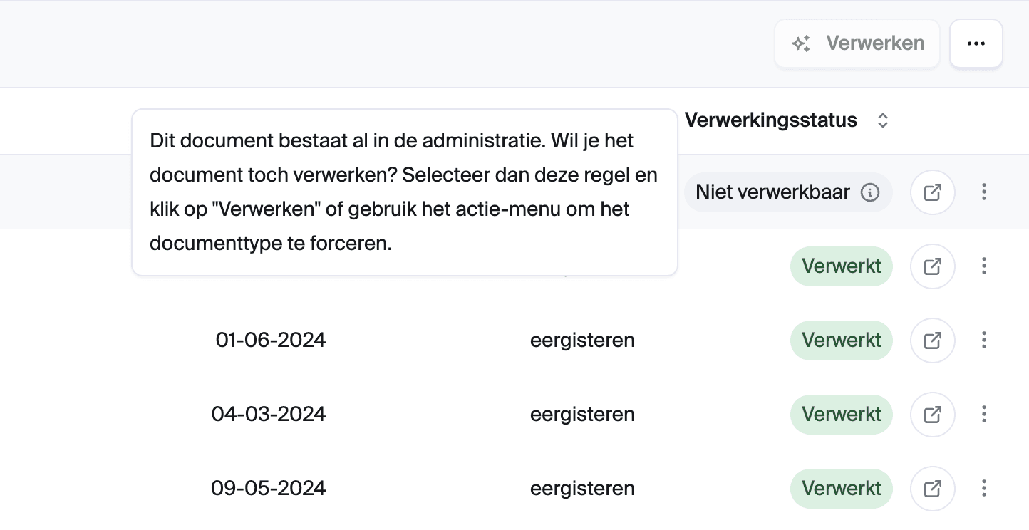Viewport: 1029px width, 530px height.
Task: Open the external link icon on the 04-03-2024 row
Action: pos(932,414)
